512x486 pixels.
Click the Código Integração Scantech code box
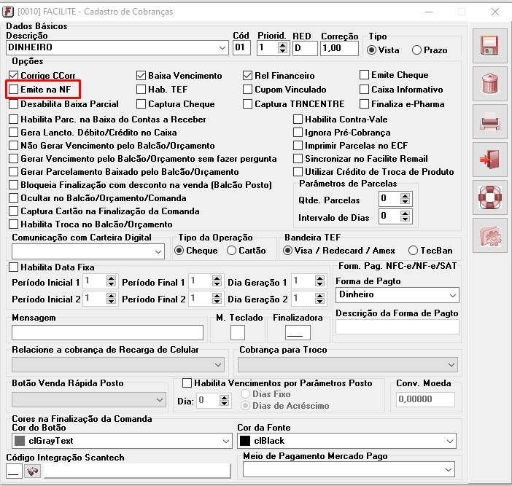click(14, 471)
